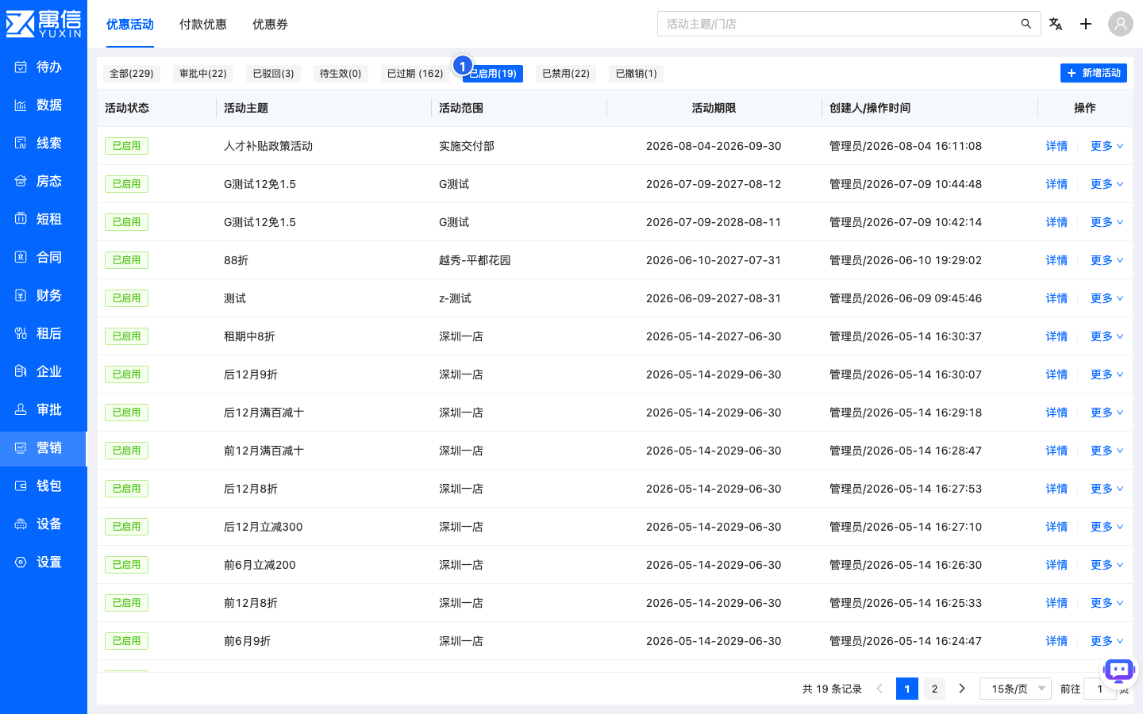Expand 更多 for 测试 activity row
Screen dimensions: 1143x714
1107,298
